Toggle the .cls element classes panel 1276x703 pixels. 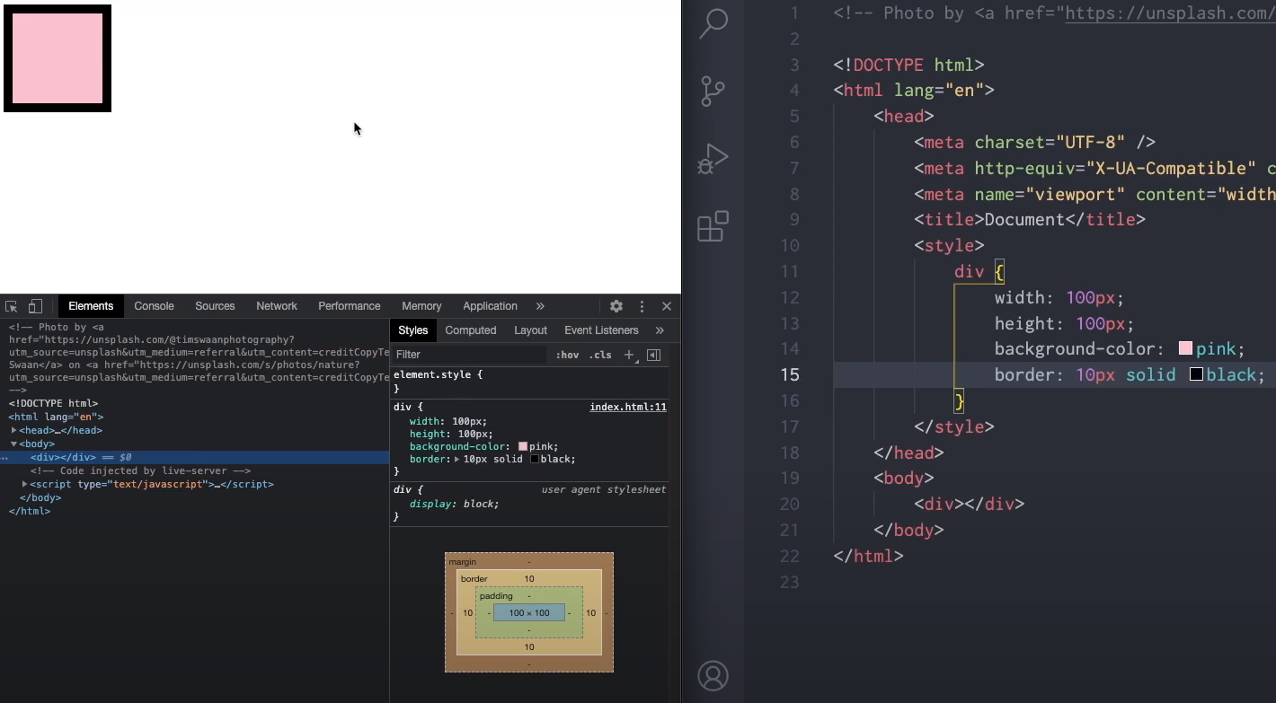pyautogui.click(x=600, y=355)
